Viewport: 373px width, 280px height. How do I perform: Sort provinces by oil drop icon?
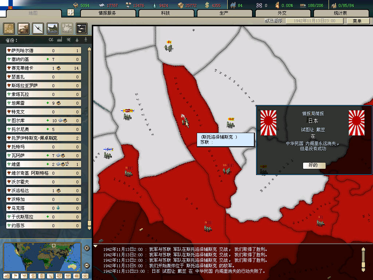[77, 40]
